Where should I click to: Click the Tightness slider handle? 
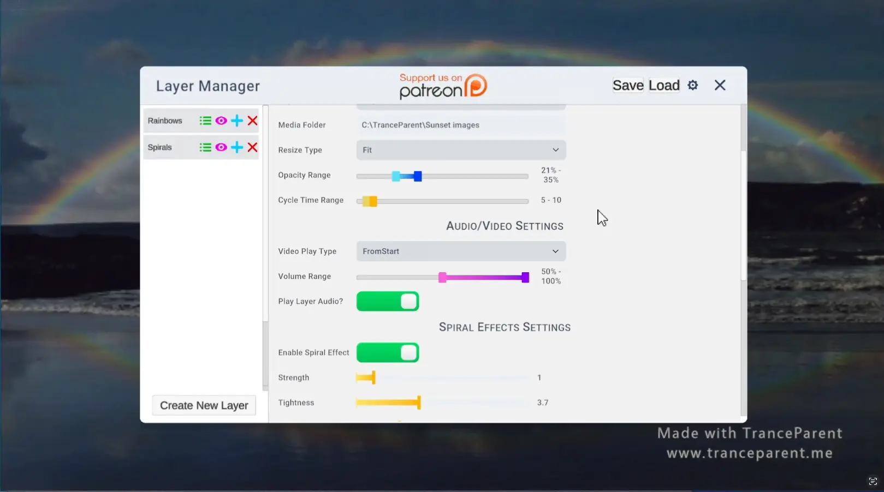tap(419, 403)
